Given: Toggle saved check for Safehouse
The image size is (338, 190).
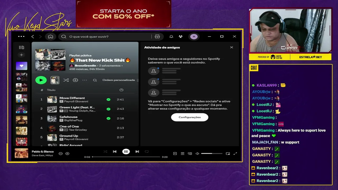Looking at the screenshot, I should tap(108, 118).
